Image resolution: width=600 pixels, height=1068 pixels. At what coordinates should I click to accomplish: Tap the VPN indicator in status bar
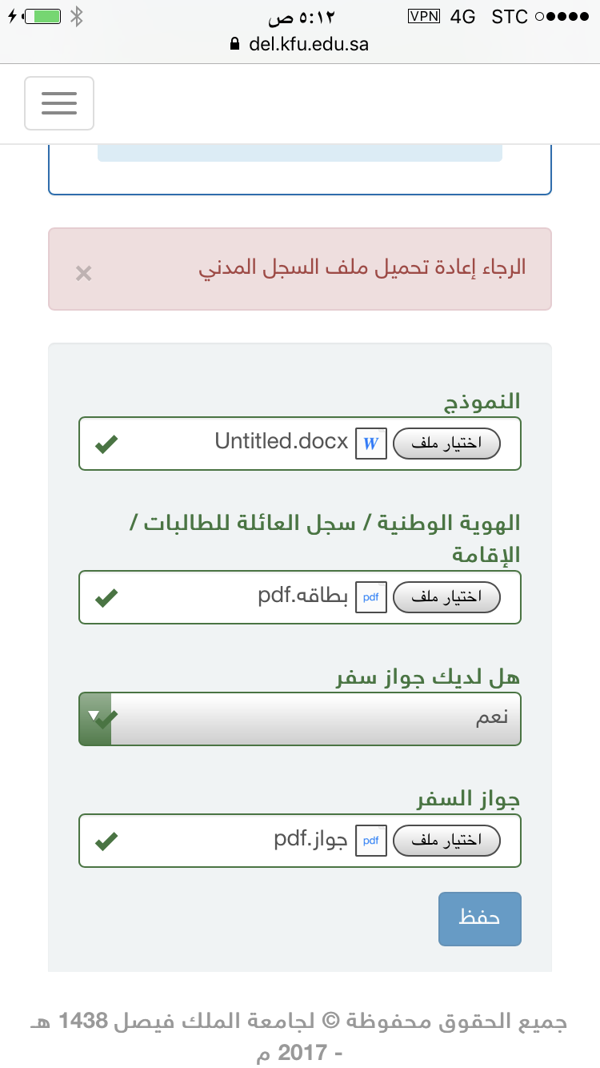coord(424,16)
